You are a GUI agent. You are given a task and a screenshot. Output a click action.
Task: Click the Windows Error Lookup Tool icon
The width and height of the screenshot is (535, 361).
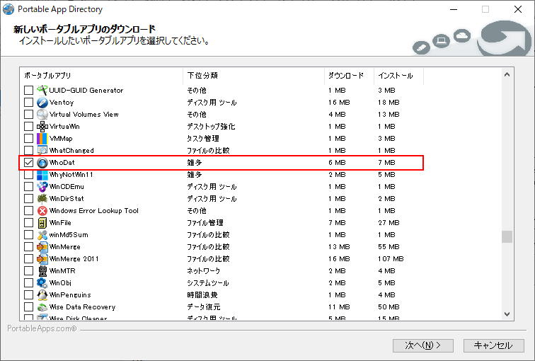pyautogui.click(x=42, y=211)
